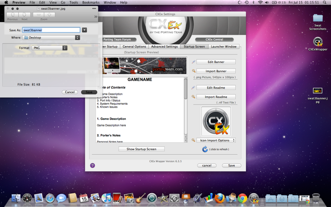Click the CXEx app icon preview

(216, 121)
